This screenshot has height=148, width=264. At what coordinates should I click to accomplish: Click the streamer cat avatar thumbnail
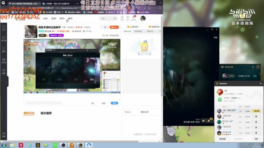[x=31, y=32]
